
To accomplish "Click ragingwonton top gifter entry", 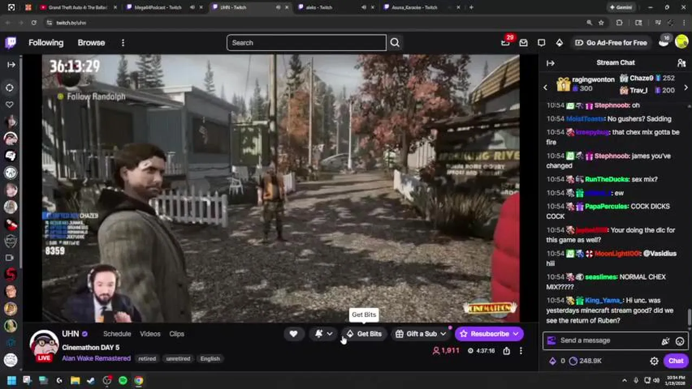I will click(x=586, y=84).
